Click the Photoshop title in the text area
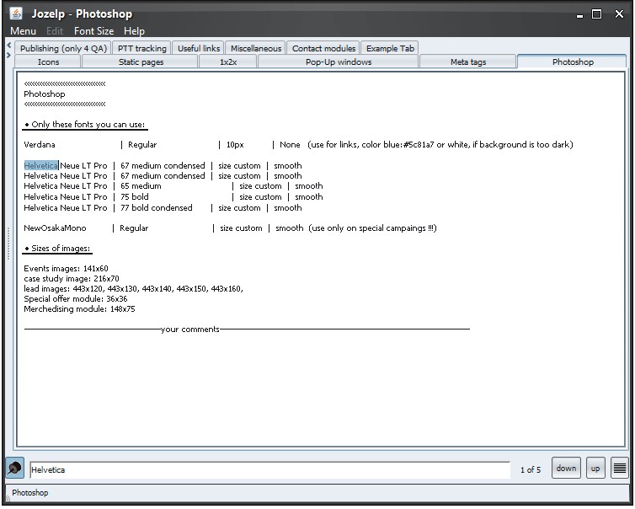The image size is (635, 509). pyautogui.click(x=44, y=94)
